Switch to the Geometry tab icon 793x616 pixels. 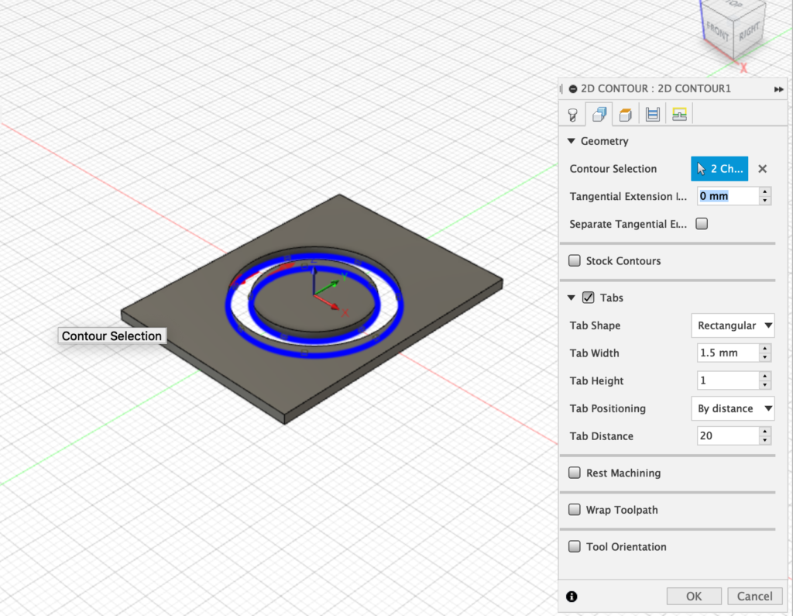(x=599, y=115)
